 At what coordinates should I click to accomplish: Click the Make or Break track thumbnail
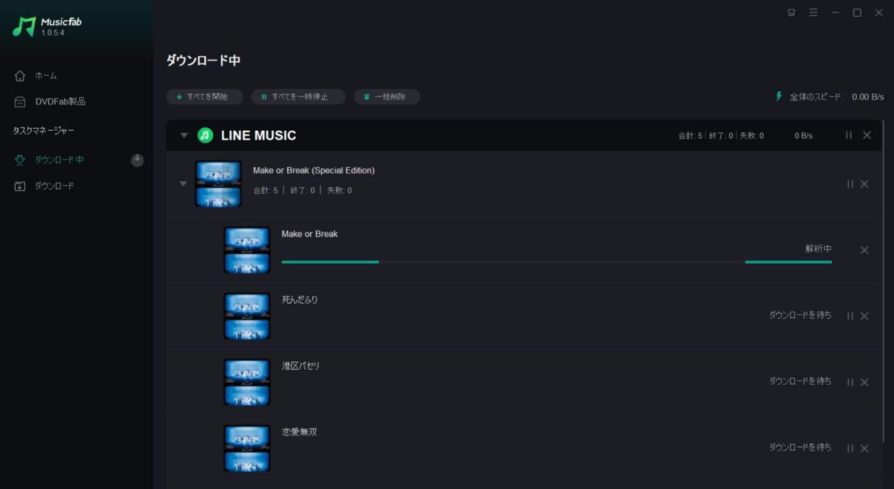[247, 250]
